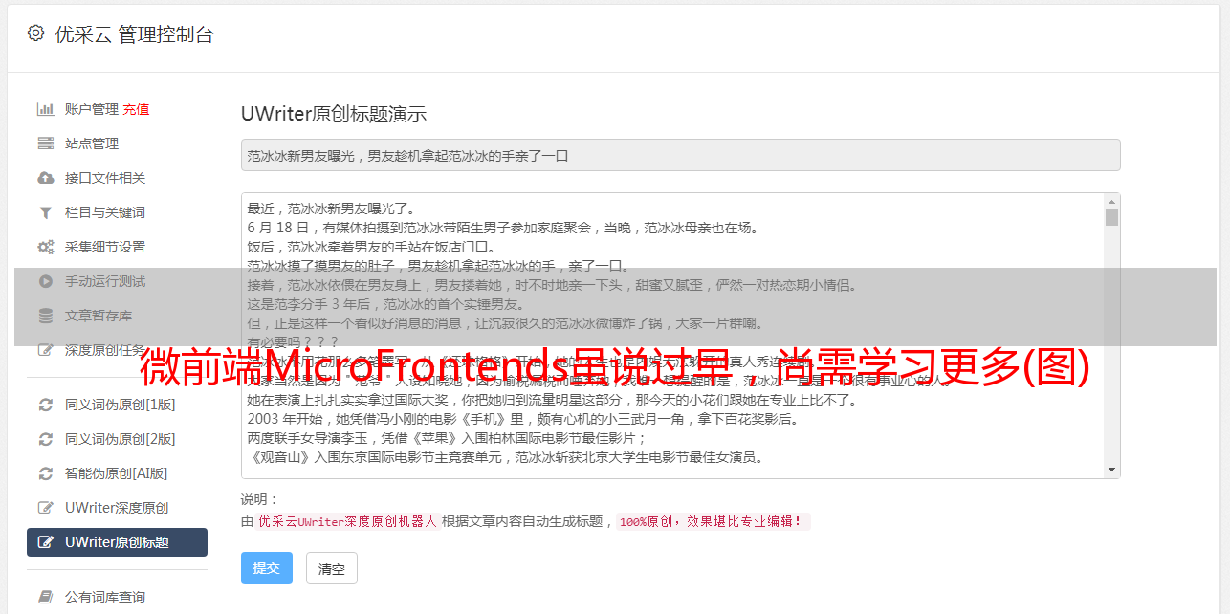
Task: Click the 清空 button
Action: 332,568
